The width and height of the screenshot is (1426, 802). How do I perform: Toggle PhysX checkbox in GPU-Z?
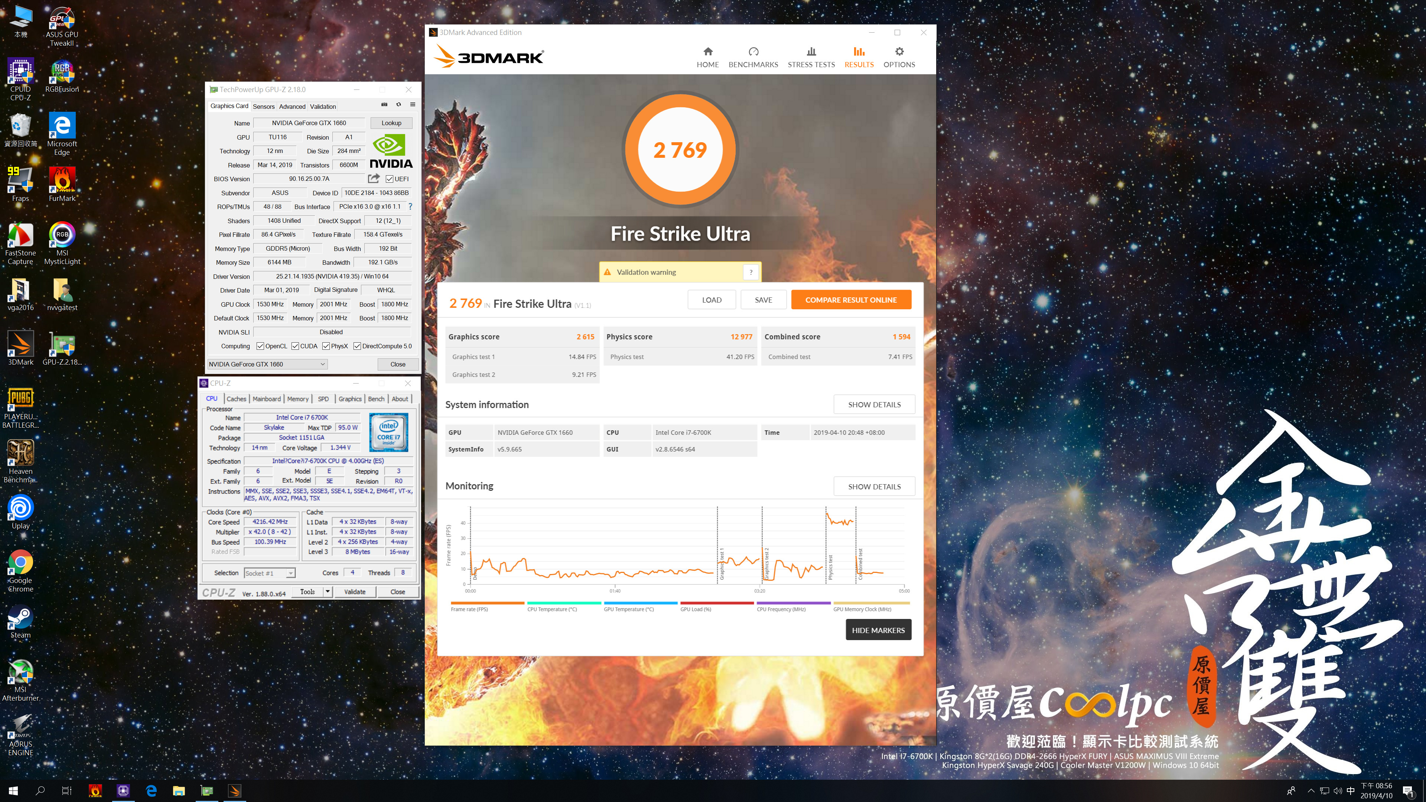[x=326, y=346]
